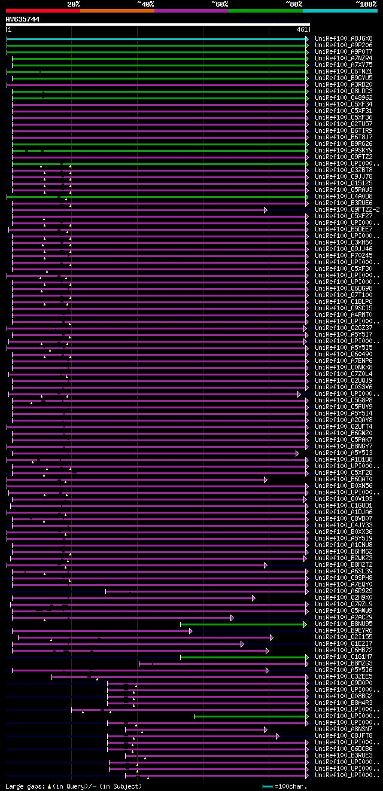Viewport: 383px width, 791px height.
Task: Open the UniRef100_Q9D0P0 hit label
Action: point(344,683)
